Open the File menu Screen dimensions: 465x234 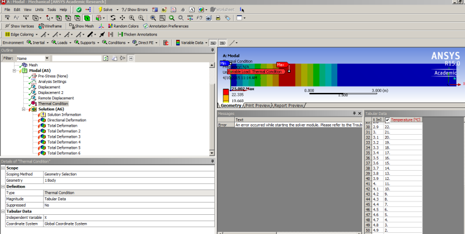click(7, 10)
